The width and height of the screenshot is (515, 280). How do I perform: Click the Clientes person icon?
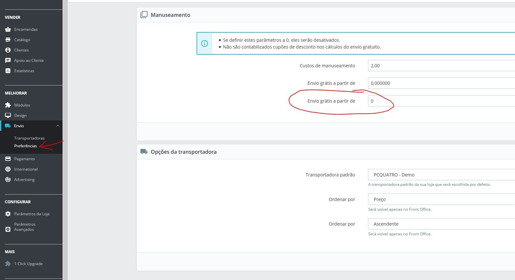pos(8,50)
